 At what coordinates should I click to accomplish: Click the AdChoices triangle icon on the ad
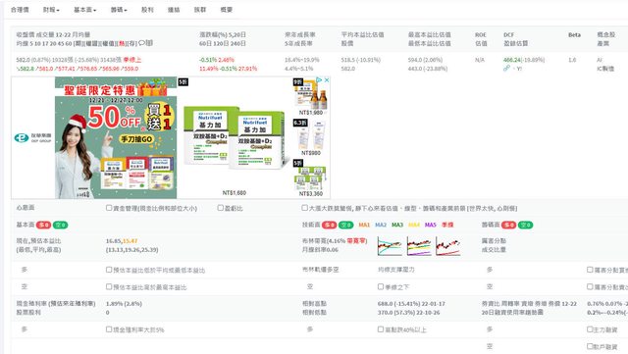click(x=319, y=80)
